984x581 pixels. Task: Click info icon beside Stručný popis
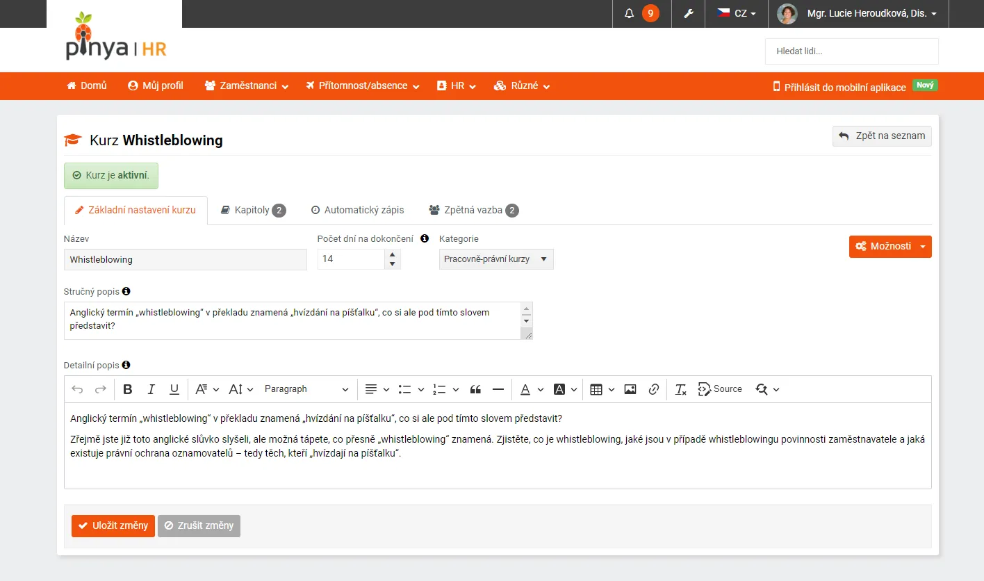(x=126, y=292)
